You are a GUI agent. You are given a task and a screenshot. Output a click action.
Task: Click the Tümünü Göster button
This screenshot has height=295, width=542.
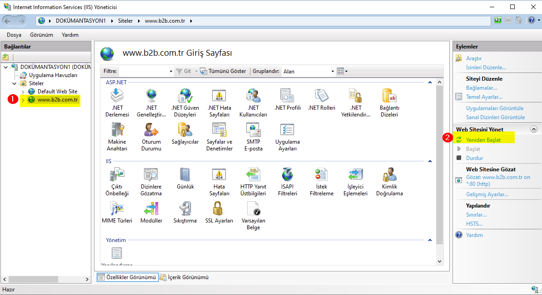pos(224,71)
